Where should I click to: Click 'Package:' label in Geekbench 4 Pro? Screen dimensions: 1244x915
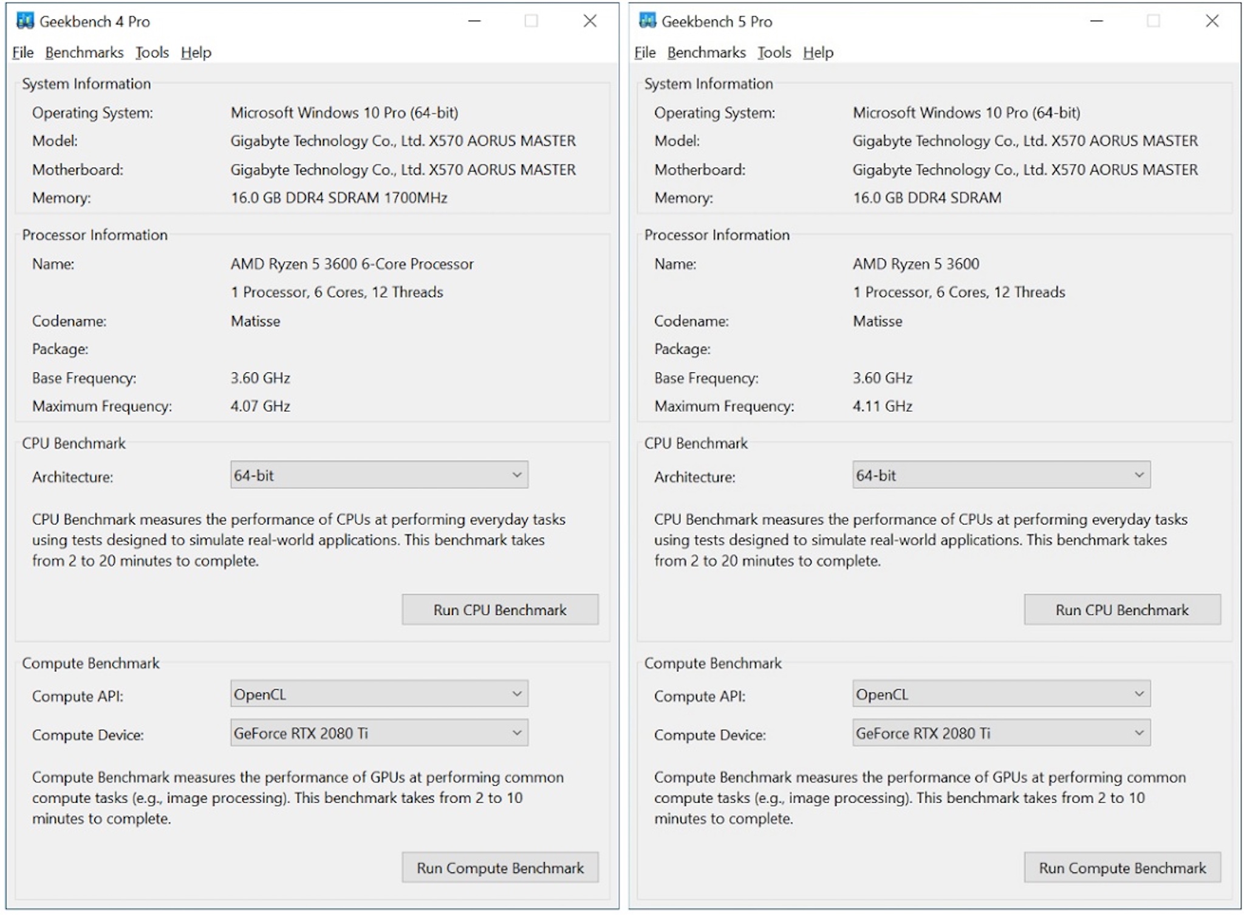60,349
